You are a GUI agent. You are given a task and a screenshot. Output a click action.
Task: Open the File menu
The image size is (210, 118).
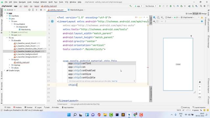pos(6,2)
